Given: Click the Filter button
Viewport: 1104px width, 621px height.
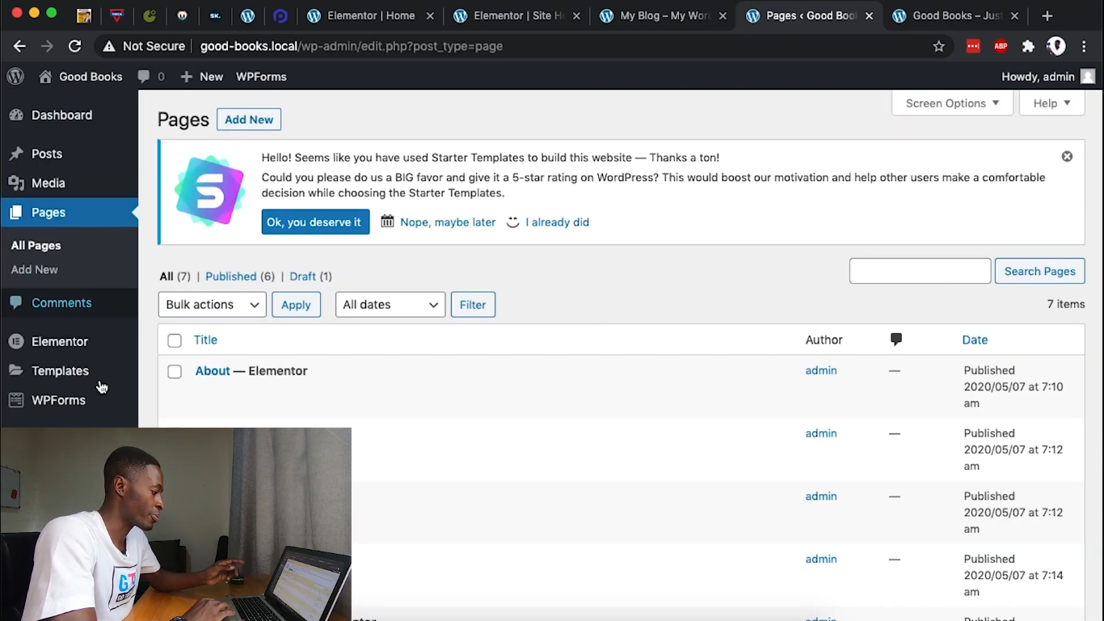Looking at the screenshot, I should pyautogui.click(x=473, y=305).
